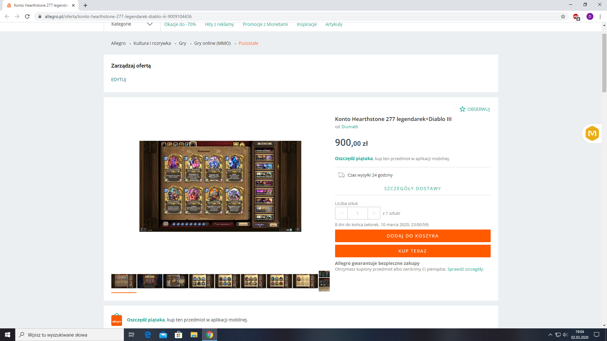Open the Chrome three-dot menu

(600, 16)
